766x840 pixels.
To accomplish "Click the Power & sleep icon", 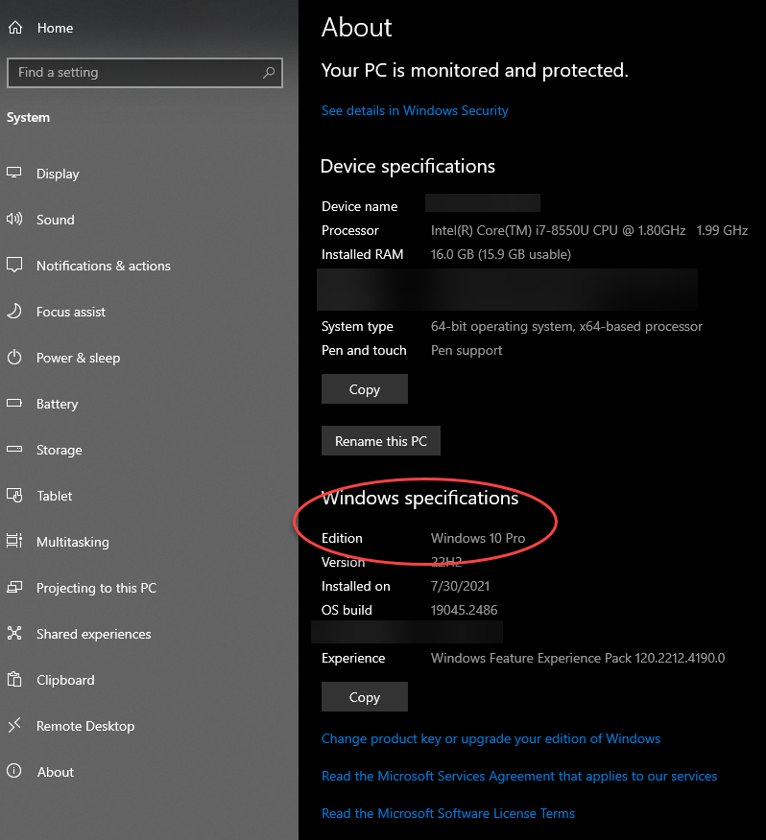I will (14, 357).
